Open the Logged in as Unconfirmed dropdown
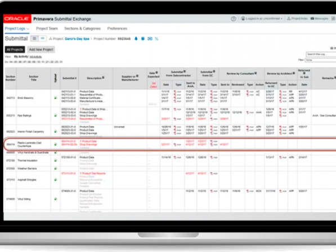 click(262, 19)
